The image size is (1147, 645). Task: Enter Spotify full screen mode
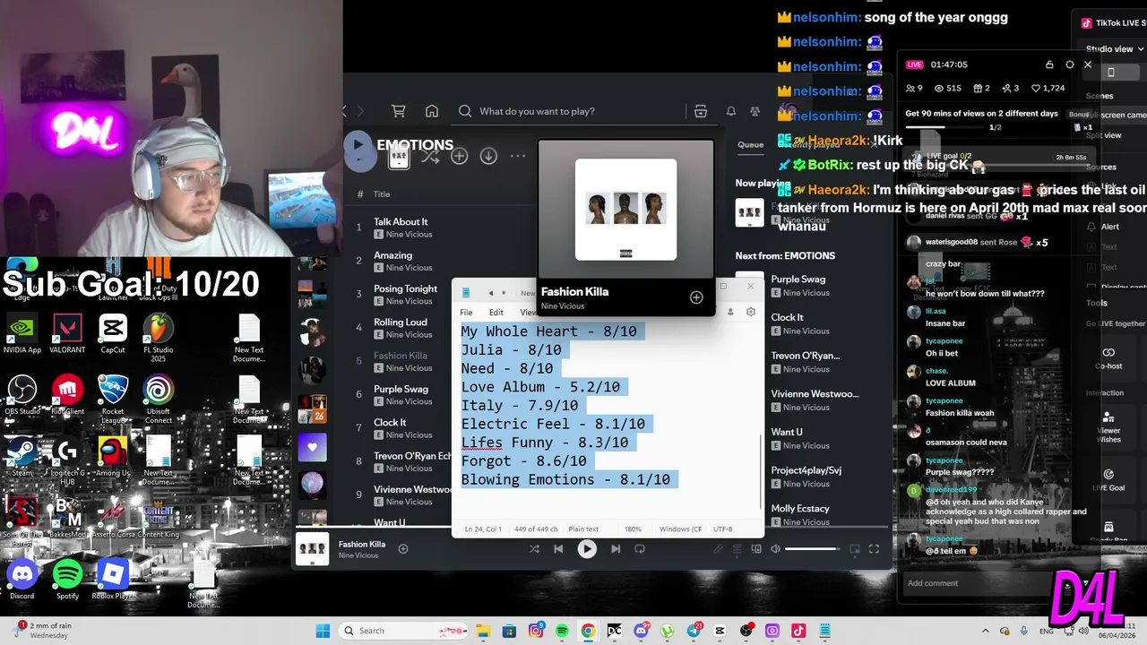874,549
